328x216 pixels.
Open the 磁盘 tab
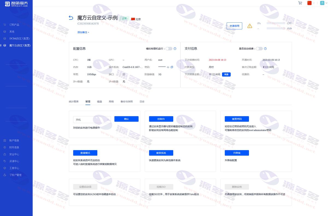[x=99, y=102]
